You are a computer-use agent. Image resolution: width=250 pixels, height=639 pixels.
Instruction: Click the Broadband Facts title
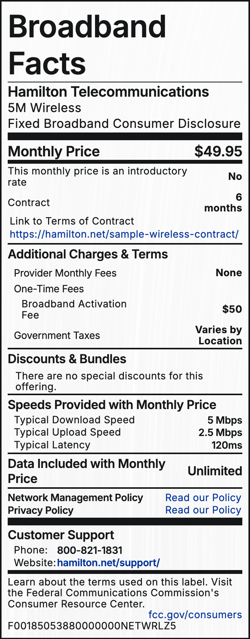(x=87, y=45)
